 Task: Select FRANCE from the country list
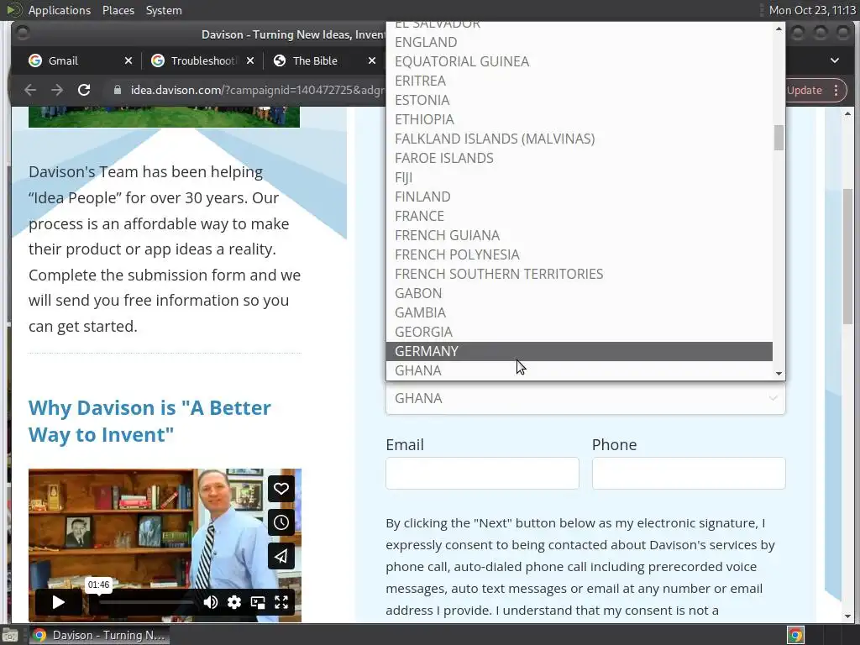(x=579, y=216)
